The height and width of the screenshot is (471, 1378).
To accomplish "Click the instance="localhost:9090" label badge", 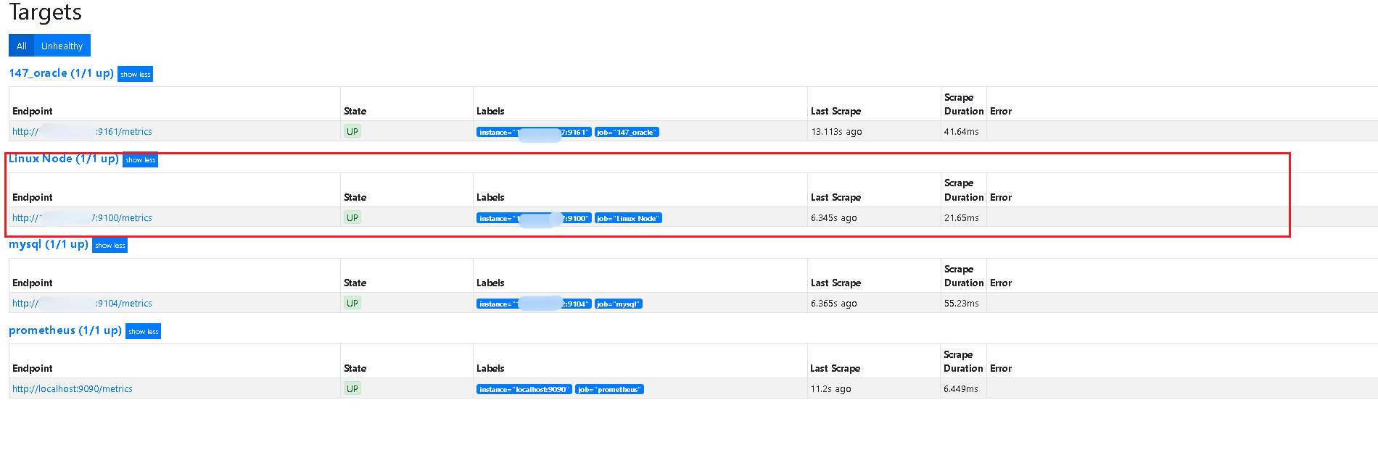I will coord(524,389).
